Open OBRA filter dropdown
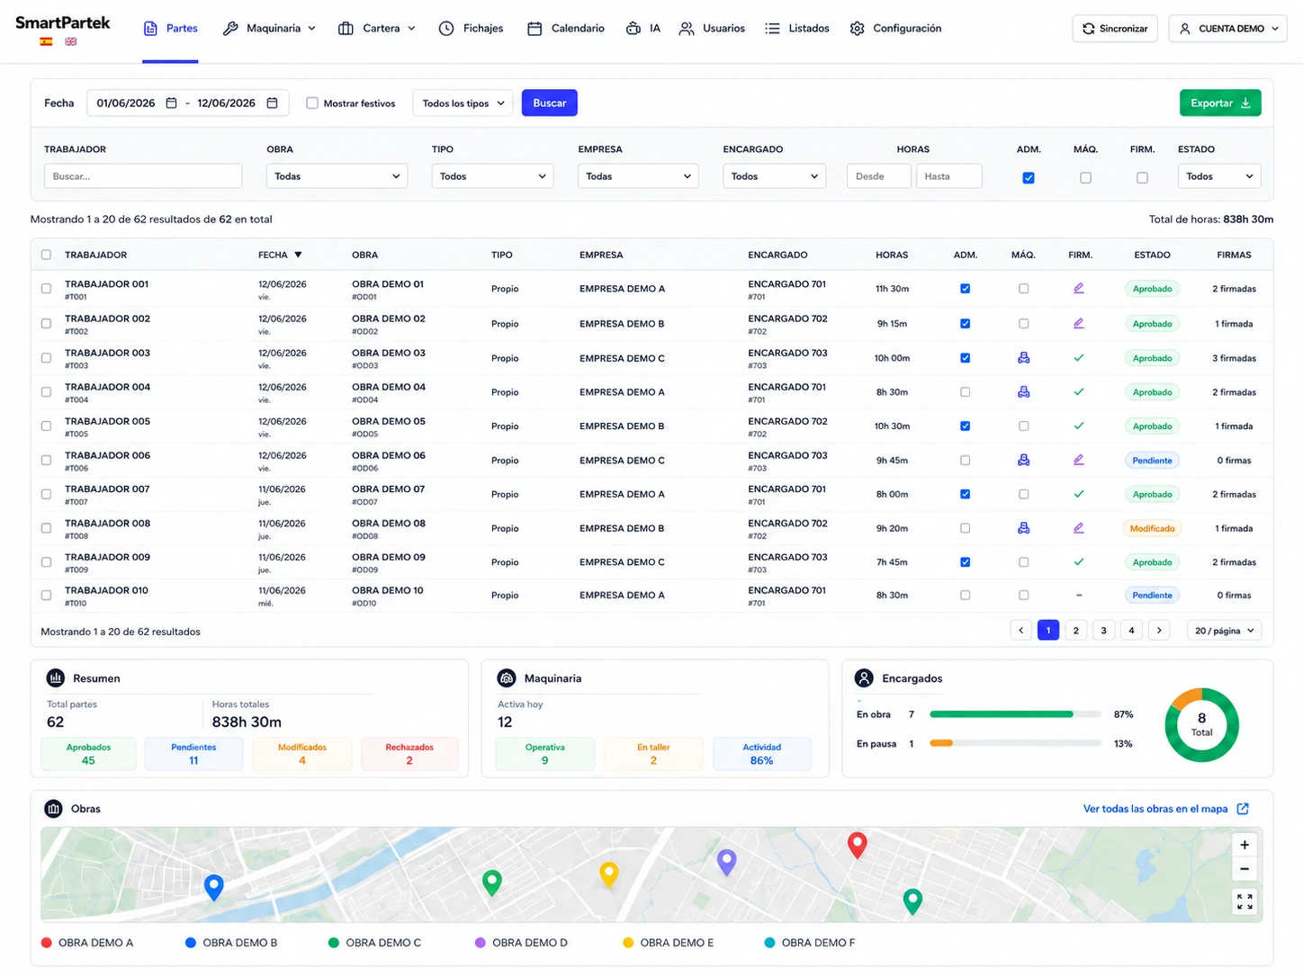 click(x=337, y=176)
